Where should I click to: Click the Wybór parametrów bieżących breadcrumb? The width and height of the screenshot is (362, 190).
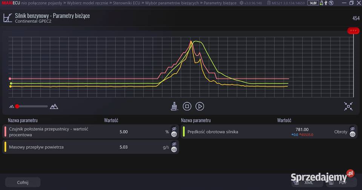pos(172,3)
